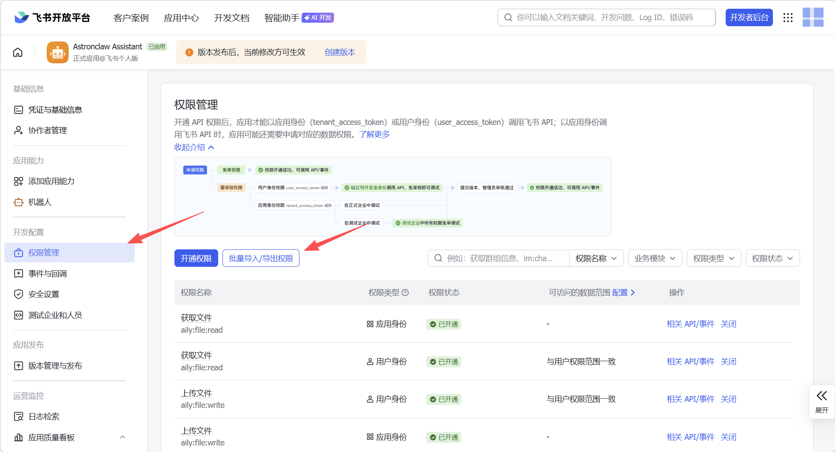This screenshot has height=452, width=835.
Task: Click the 权限类型 help question icon
Action: click(x=405, y=293)
